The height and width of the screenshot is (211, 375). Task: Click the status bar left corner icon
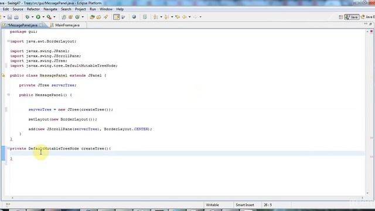pyautogui.click(x=8, y=205)
